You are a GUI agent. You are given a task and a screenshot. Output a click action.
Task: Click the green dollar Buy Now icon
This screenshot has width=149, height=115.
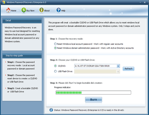pyautogui.click(x=24, y=10)
